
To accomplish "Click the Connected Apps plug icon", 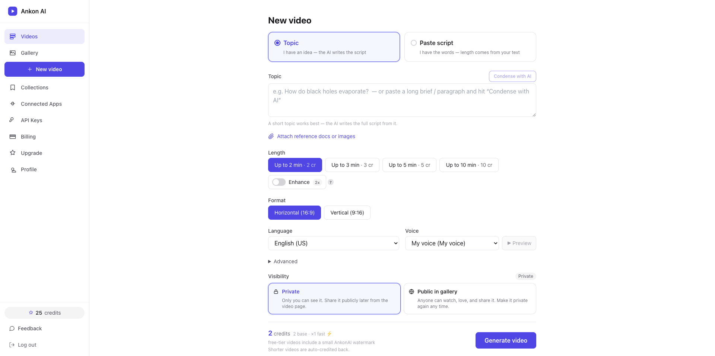I will click(13, 104).
